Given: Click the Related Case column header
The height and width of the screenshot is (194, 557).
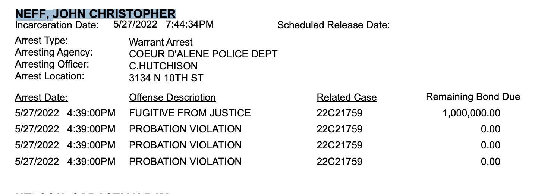Looking at the screenshot, I should point(347,98).
